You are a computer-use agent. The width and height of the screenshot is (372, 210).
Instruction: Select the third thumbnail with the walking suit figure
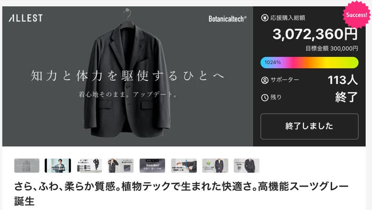[x=89, y=166]
